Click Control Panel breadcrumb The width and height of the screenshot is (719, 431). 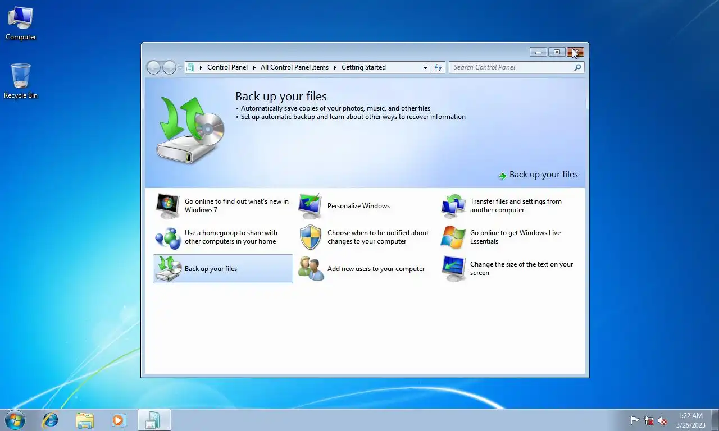tap(227, 67)
